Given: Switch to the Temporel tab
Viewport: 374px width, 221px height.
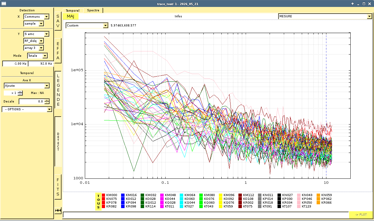Looking at the screenshot, I should [73, 10].
